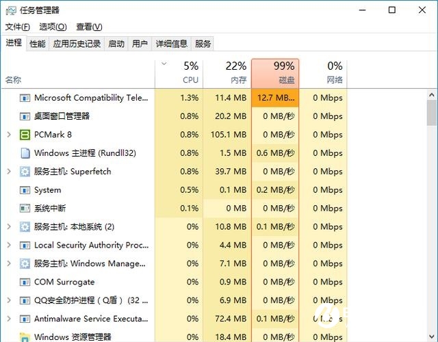
Task: Click the Windows 资源管理器 folder icon
Action: [25, 337]
